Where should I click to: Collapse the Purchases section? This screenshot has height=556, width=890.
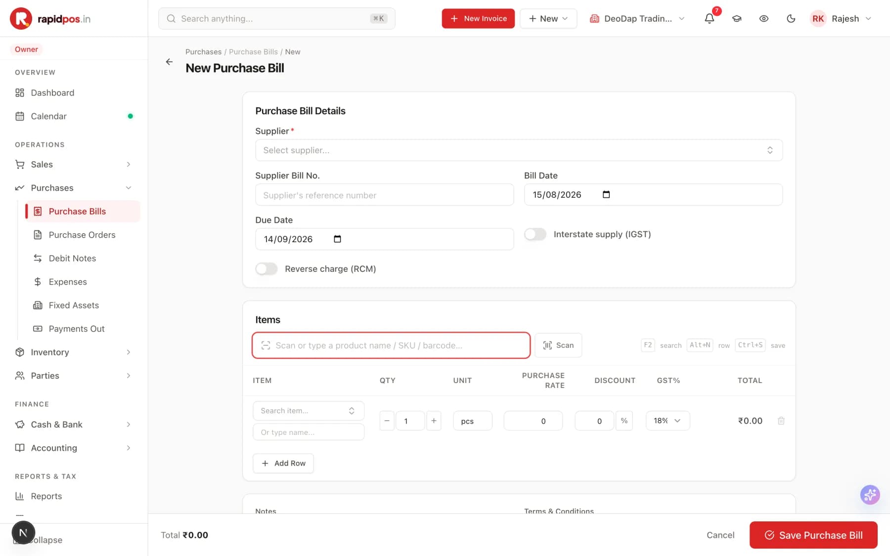[74, 188]
